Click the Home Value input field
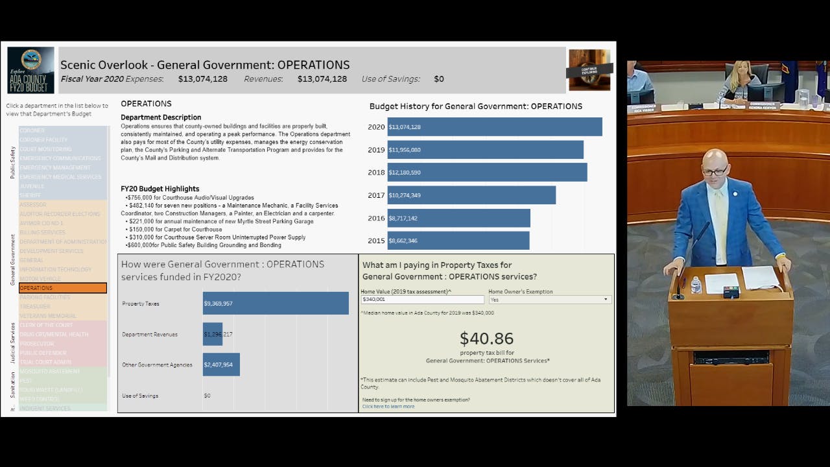The image size is (830, 467). point(422,300)
